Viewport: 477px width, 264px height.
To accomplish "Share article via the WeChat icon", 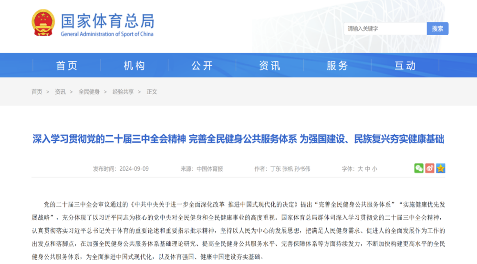I will click(419, 168).
